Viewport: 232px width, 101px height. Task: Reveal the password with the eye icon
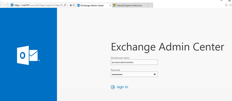[x=155, y=74]
